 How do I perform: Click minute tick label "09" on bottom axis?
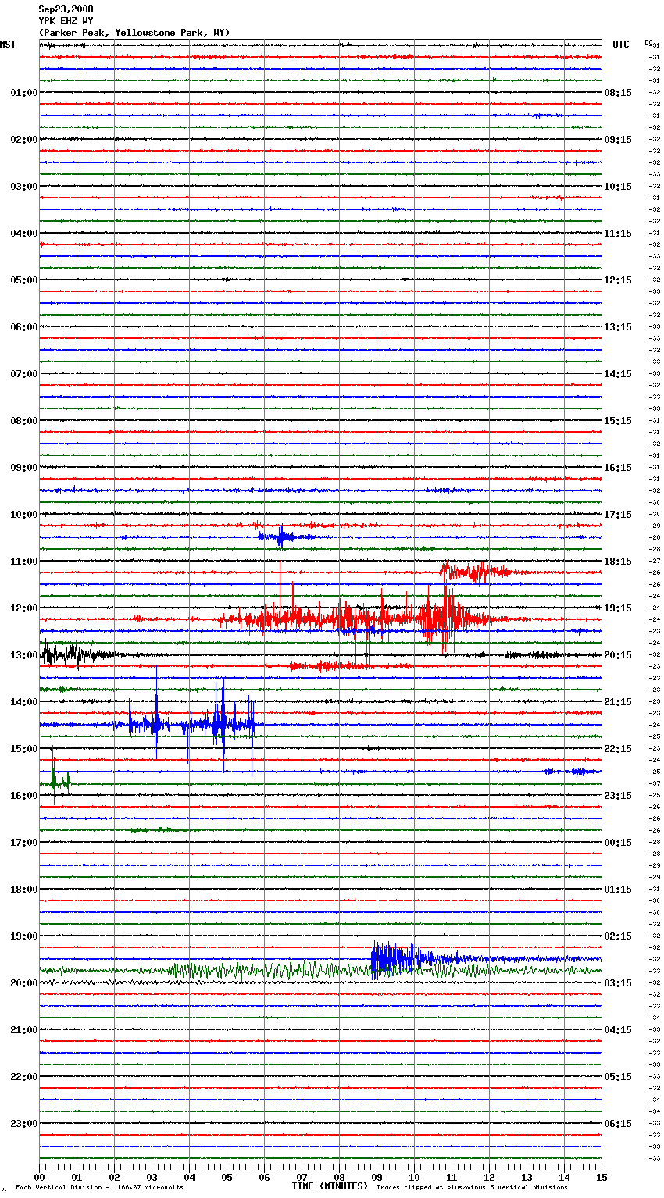coord(377,1178)
